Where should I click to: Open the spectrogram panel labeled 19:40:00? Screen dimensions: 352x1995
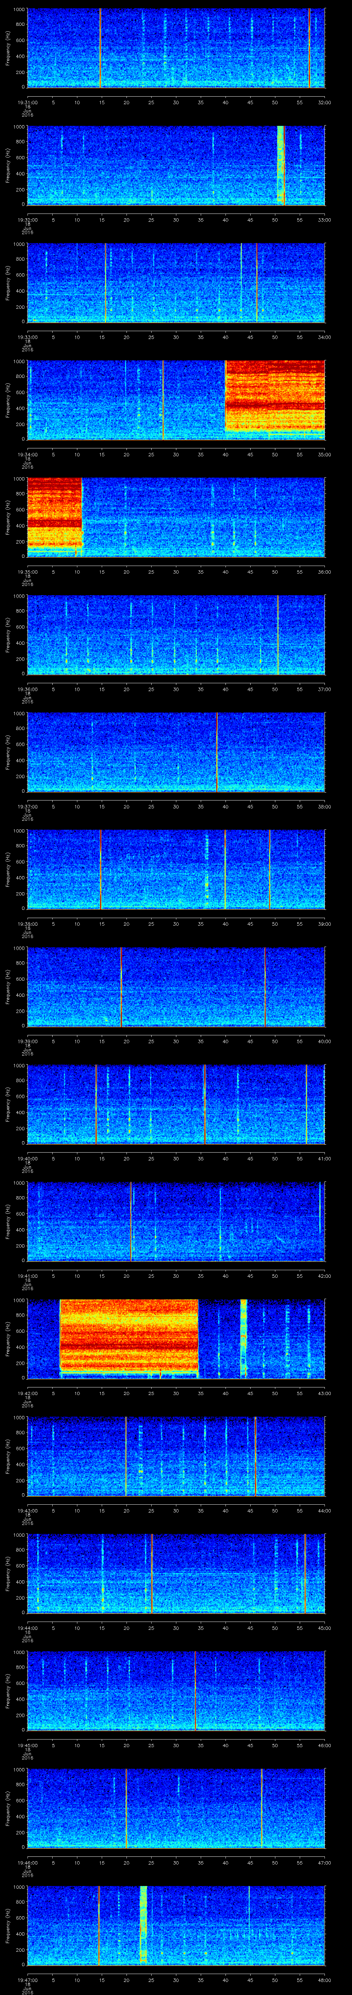[176, 1104]
